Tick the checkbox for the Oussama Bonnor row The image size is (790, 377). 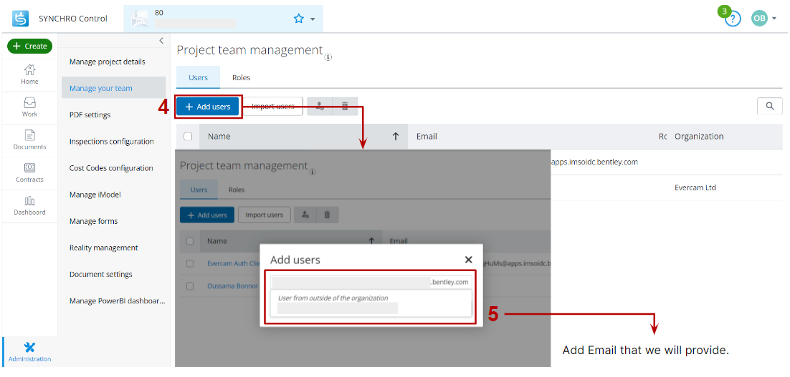click(x=190, y=286)
